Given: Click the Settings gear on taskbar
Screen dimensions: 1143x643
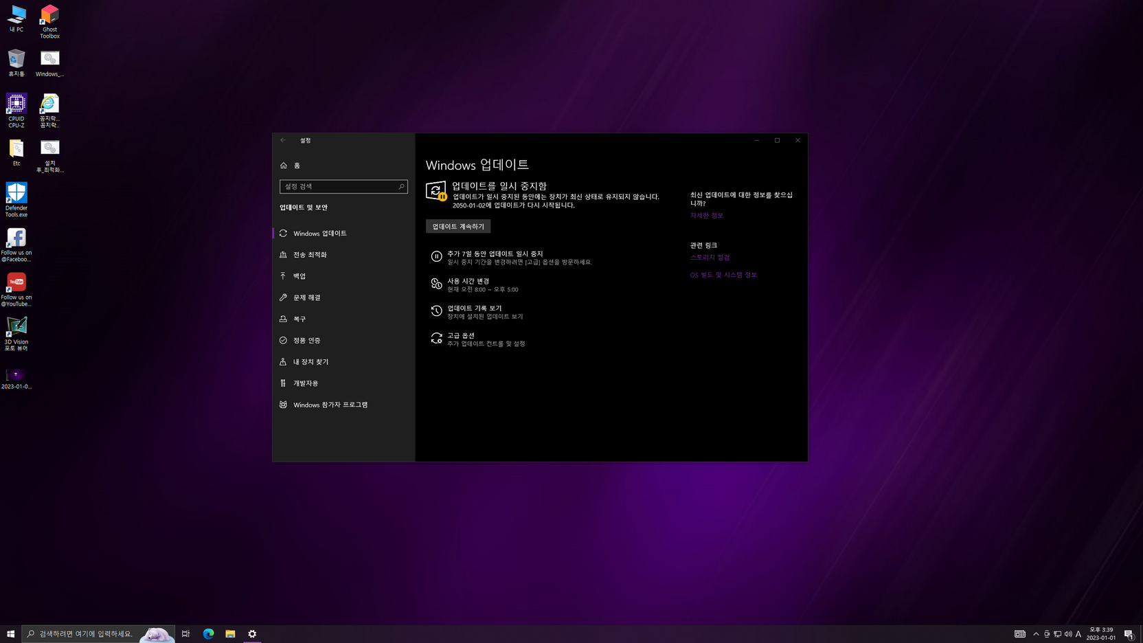Looking at the screenshot, I should click(x=252, y=634).
